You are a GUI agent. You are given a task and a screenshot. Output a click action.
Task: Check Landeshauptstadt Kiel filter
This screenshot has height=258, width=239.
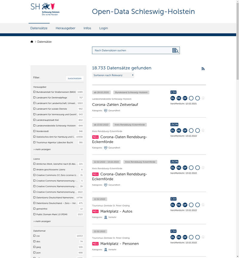[34, 120]
